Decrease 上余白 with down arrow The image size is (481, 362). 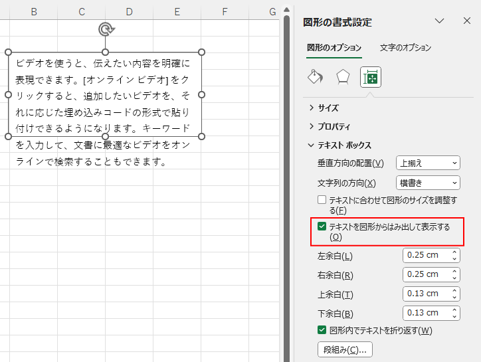(x=454, y=298)
